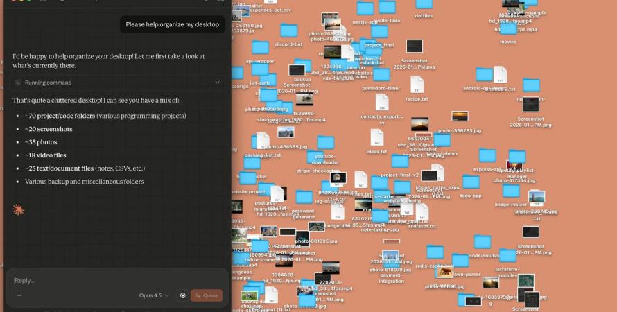
Task: Click the Queue button
Action: pyautogui.click(x=207, y=295)
